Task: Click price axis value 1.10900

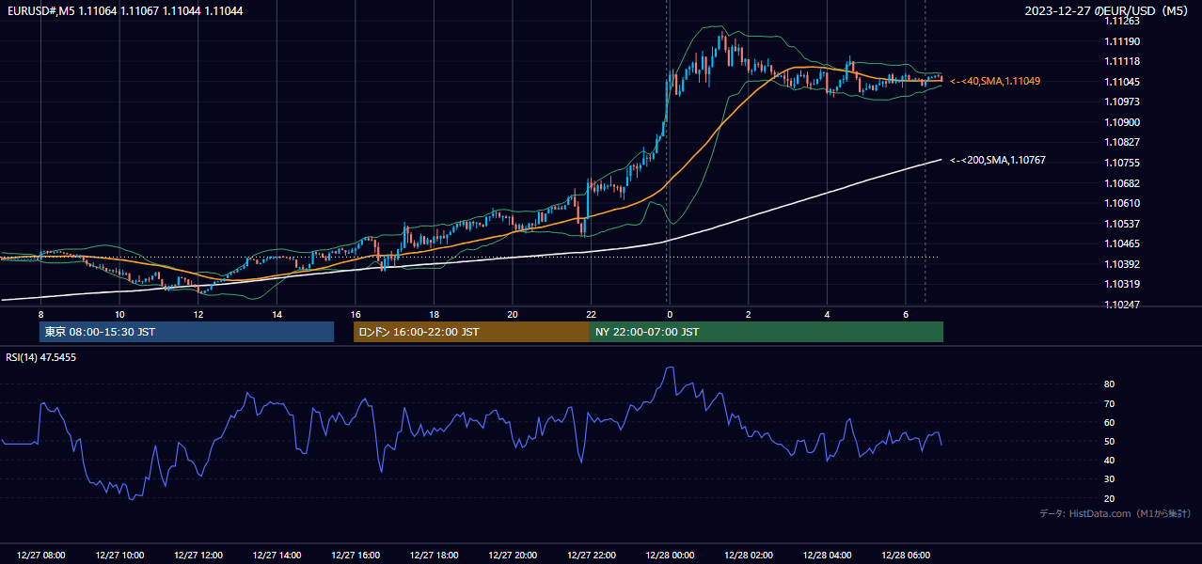Action: [x=1122, y=122]
